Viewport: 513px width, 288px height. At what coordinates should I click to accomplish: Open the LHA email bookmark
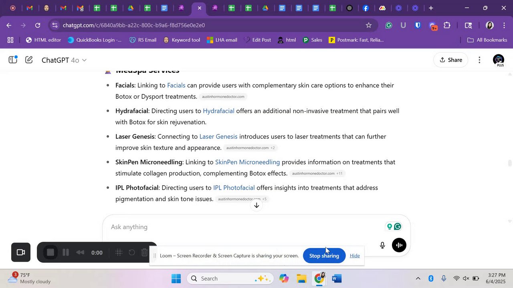(x=222, y=40)
